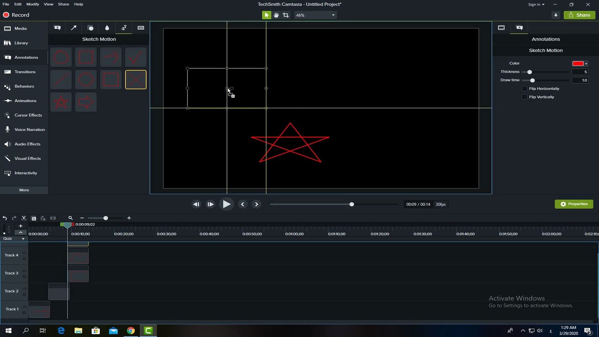
Task: Switch to the Cursor Effects panel
Action: tap(24, 115)
